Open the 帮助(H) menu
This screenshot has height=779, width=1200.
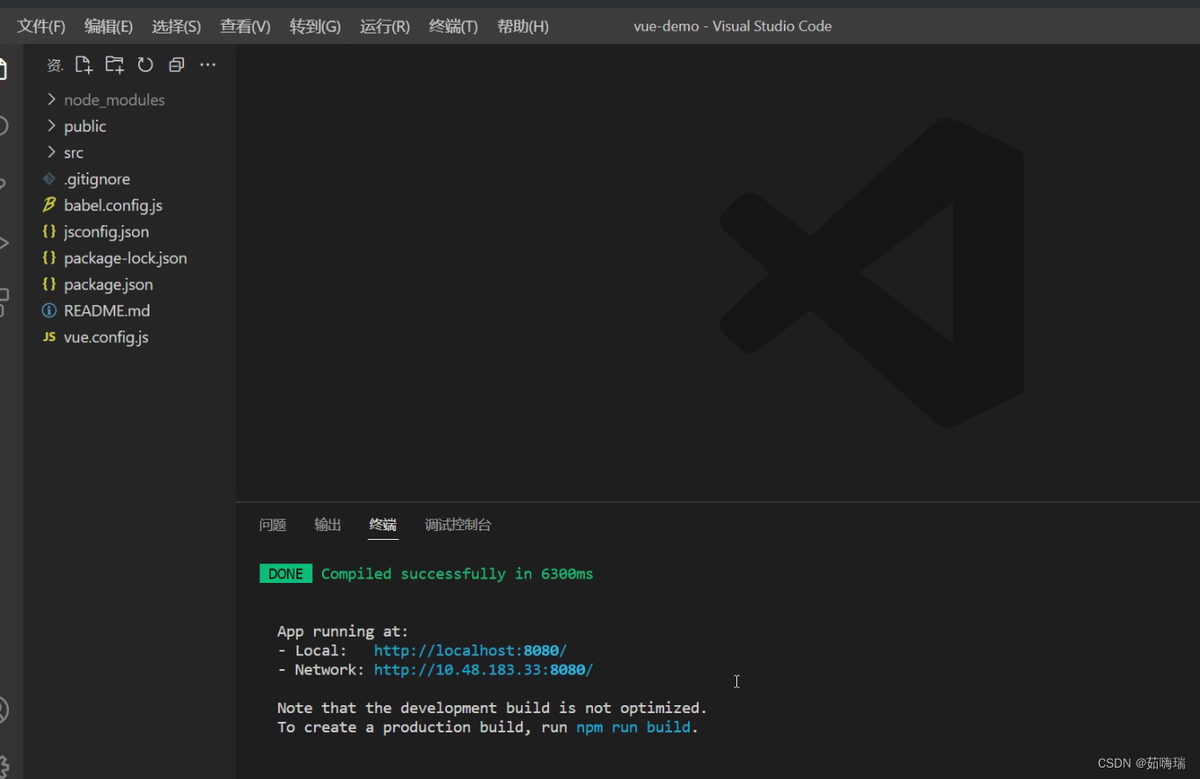pos(523,26)
